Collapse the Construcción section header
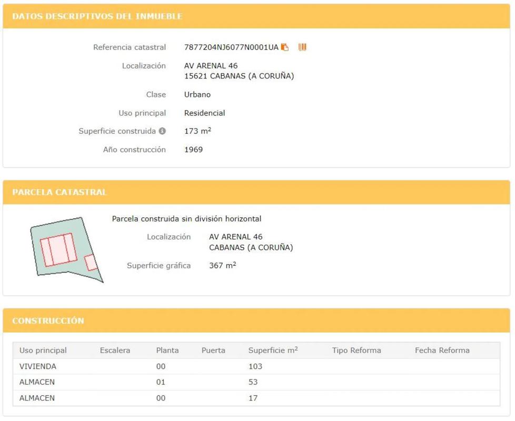Viewport: 515px width, 421px height. click(256, 320)
